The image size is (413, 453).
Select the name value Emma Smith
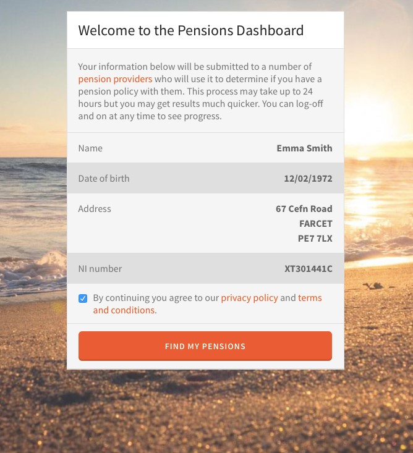[x=304, y=148]
